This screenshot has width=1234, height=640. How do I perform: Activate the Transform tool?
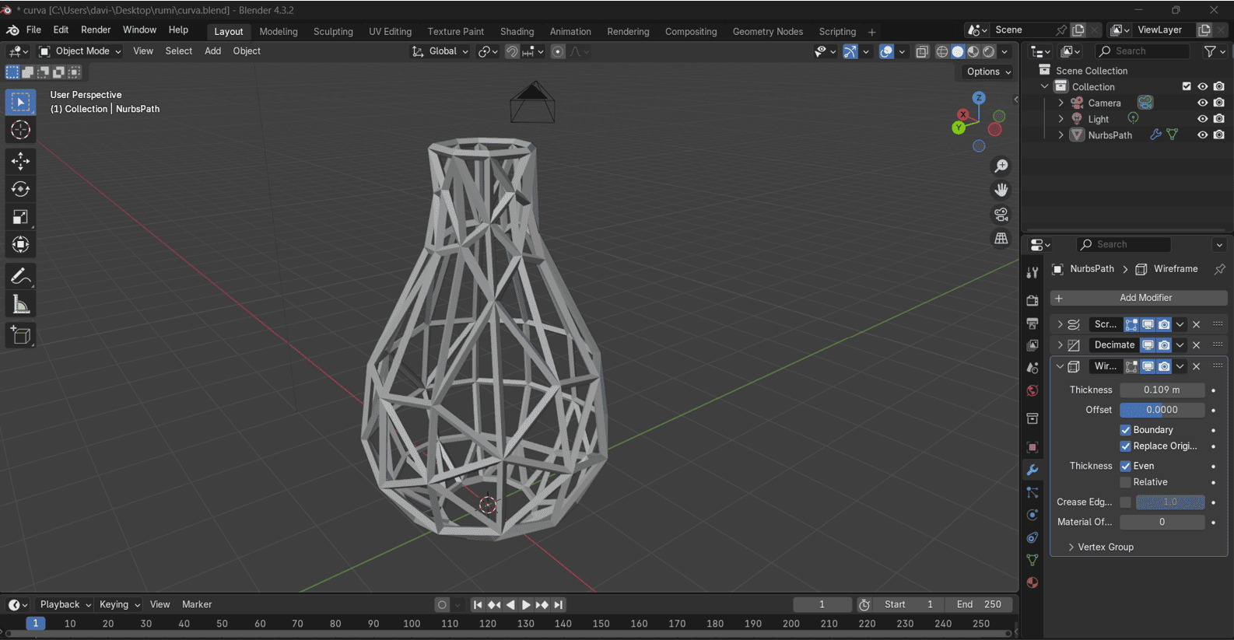[x=21, y=245]
